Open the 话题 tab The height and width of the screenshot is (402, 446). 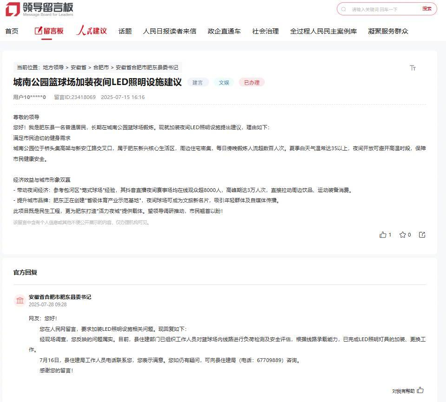click(125, 31)
